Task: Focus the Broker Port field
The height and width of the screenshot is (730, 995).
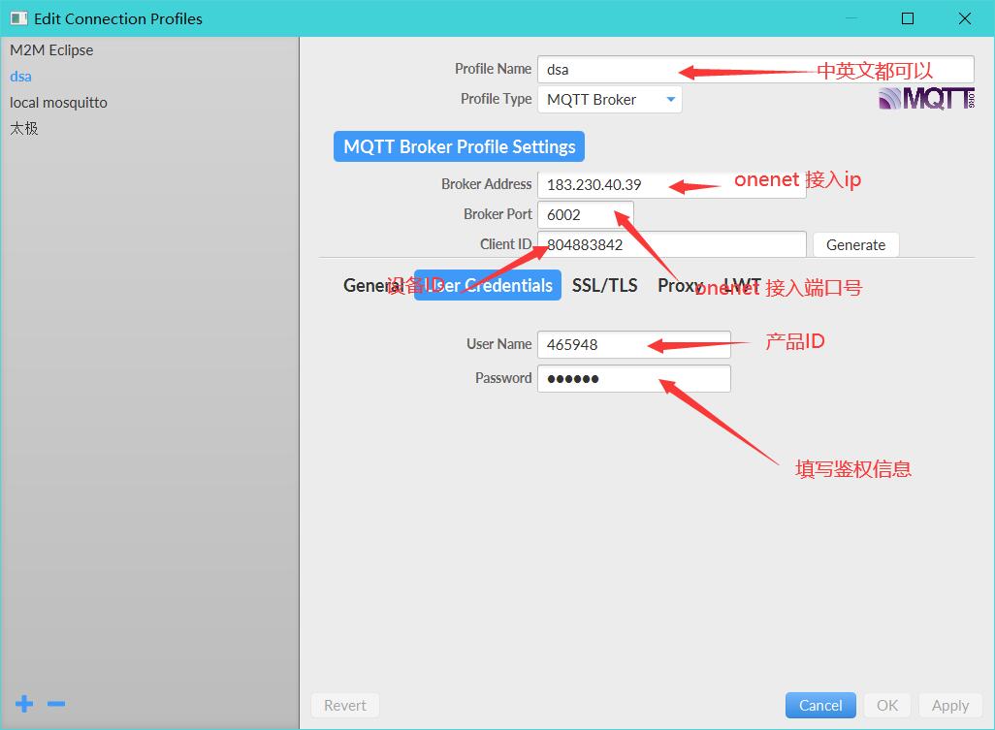Action: tap(585, 214)
